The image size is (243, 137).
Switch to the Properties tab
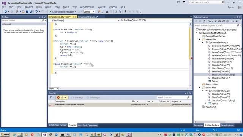(198, 125)
